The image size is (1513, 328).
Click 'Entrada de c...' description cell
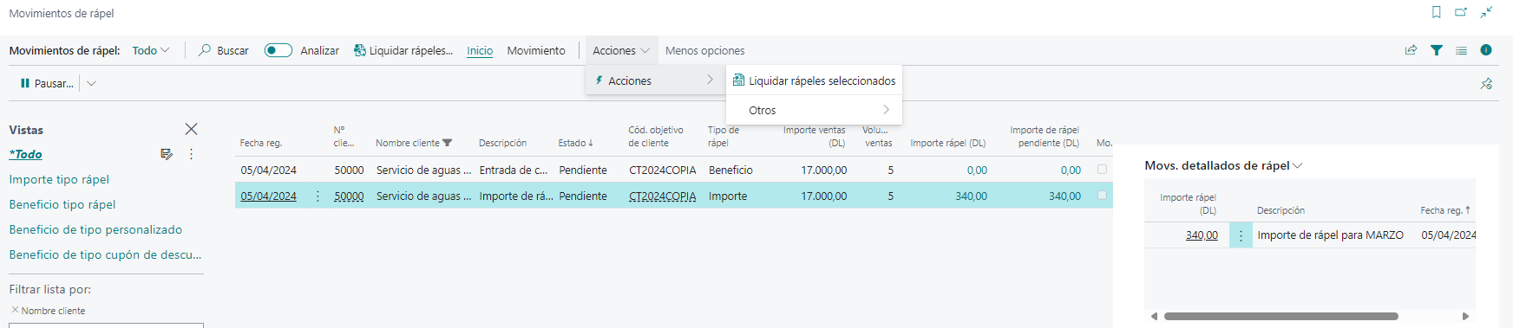pyautogui.click(x=514, y=170)
